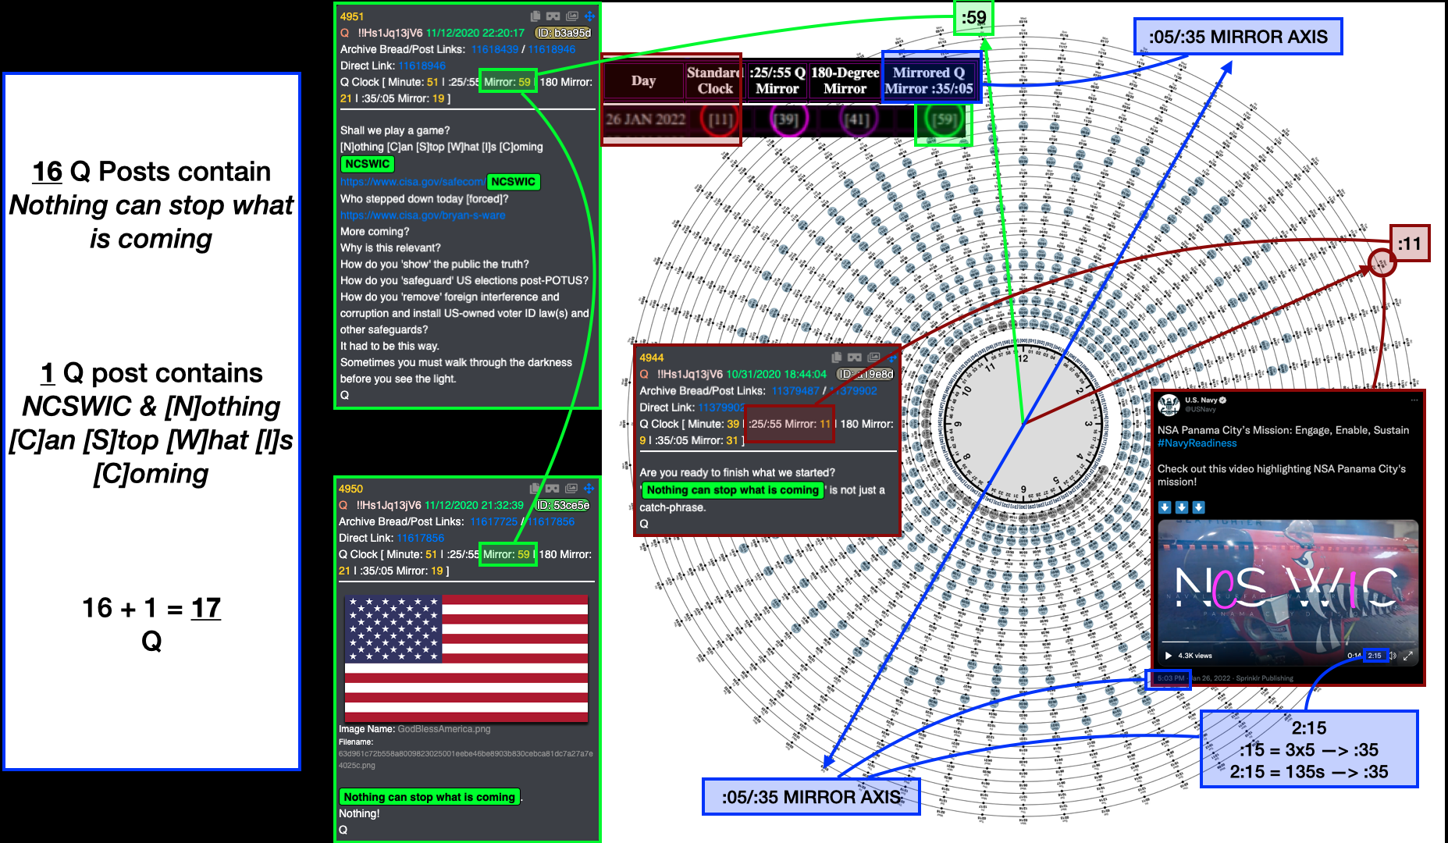Open the image gallery icon on post 4950
The height and width of the screenshot is (843, 1448).
point(571,489)
